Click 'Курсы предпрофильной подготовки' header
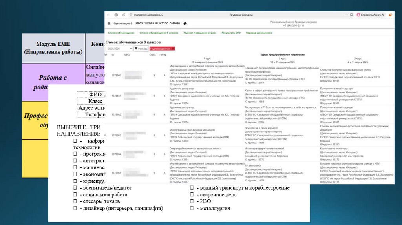The height and width of the screenshot is (225, 402). point(283,55)
